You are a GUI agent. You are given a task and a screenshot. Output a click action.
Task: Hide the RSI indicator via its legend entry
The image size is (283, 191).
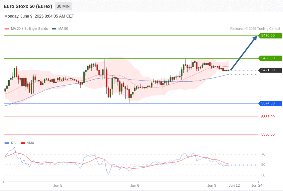tap(13, 143)
